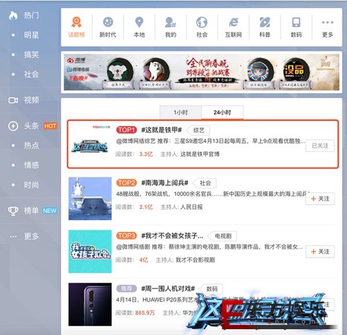This screenshot has height=335, width=347.
Task: Open the 本地 location pin icon
Action: 139,23
